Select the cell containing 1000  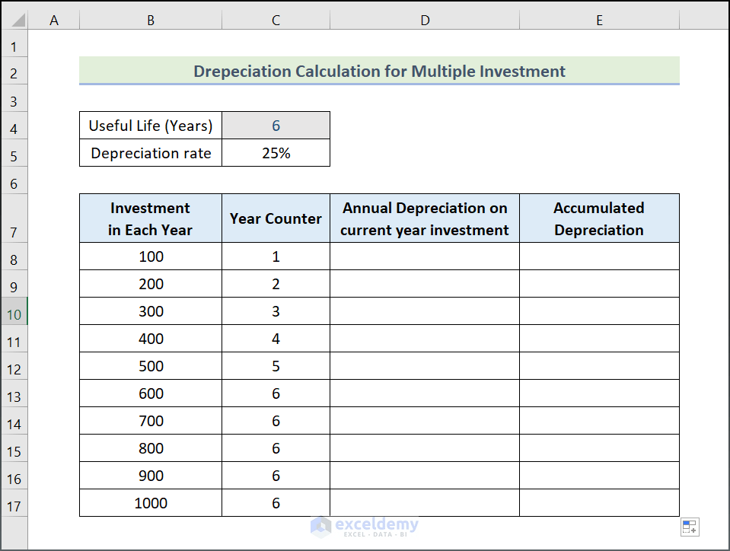click(150, 503)
